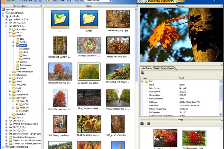The height and width of the screenshot is (149, 224).
Task: Switch to the Datei - Informationen tab
Action: pyautogui.click(x=164, y=68)
